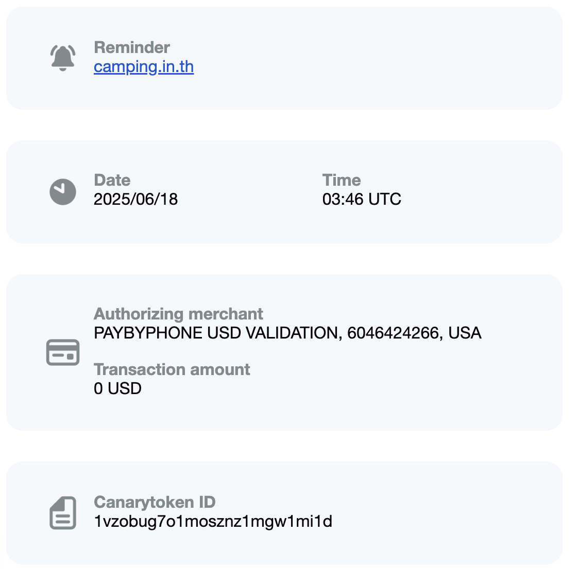The image size is (577, 569).
Task: Click the Date label
Action: (112, 180)
